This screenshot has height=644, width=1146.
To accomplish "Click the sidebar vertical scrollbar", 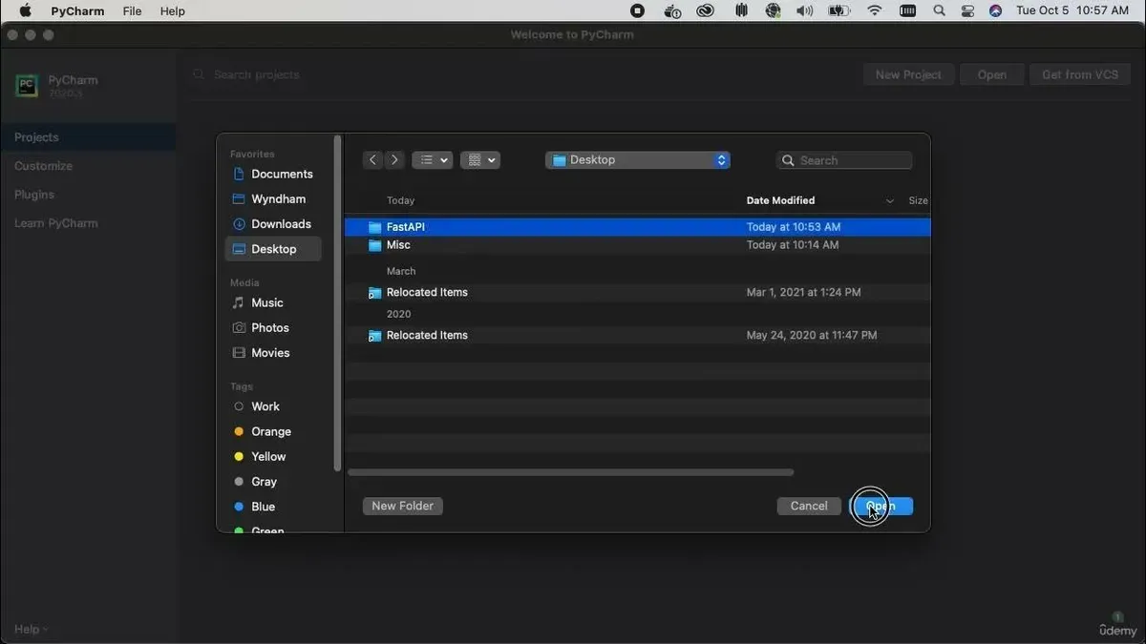I will pos(337,303).
